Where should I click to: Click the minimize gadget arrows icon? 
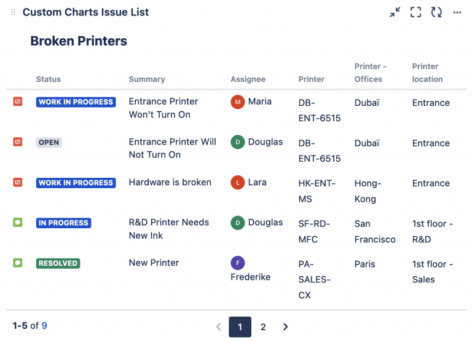(x=395, y=12)
